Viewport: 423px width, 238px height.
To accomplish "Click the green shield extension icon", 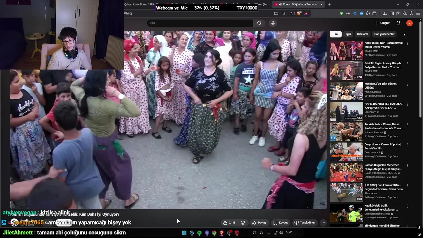I will pos(341,13).
